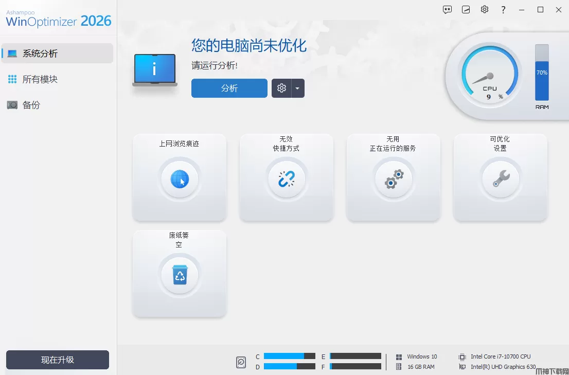Click Intel(R) UHD Graphics 630 text
The image size is (569, 375).
(x=503, y=367)
